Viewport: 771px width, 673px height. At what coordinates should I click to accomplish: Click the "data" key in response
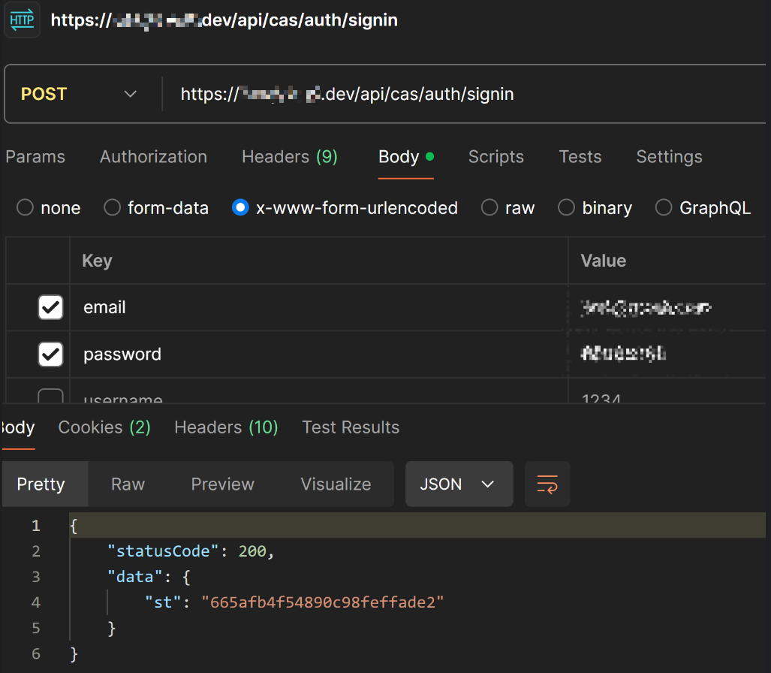click(134, 577)
